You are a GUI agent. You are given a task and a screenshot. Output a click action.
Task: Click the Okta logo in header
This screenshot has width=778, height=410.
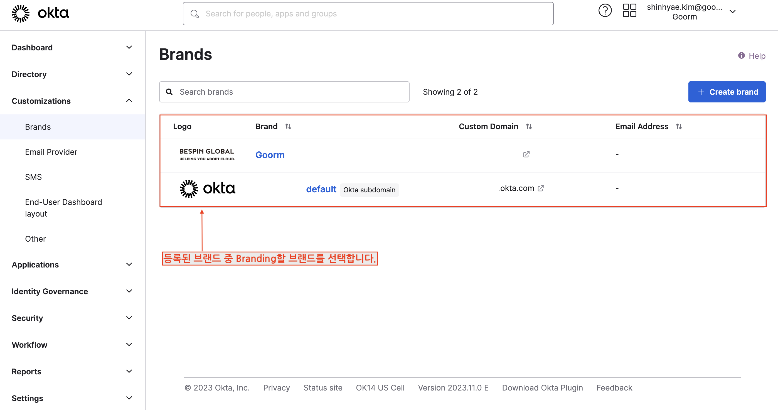pos(40,13)
